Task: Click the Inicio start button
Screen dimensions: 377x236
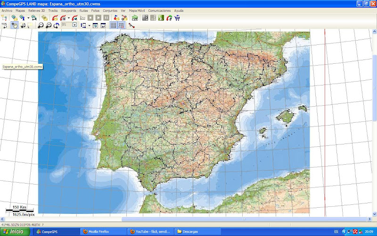Action: pyautogui.click(x=15, y=232)
